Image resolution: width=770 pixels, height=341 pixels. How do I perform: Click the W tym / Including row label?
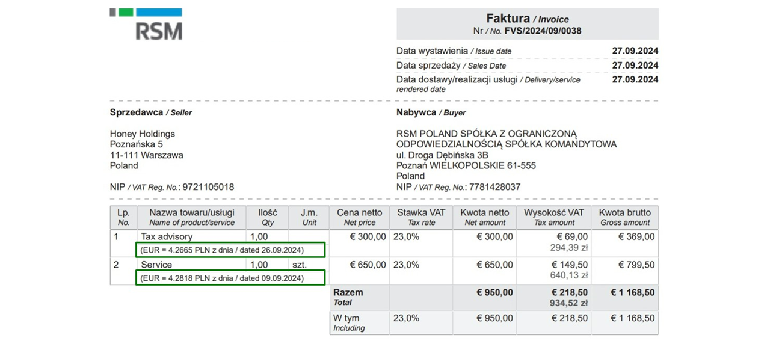(349, 322)
